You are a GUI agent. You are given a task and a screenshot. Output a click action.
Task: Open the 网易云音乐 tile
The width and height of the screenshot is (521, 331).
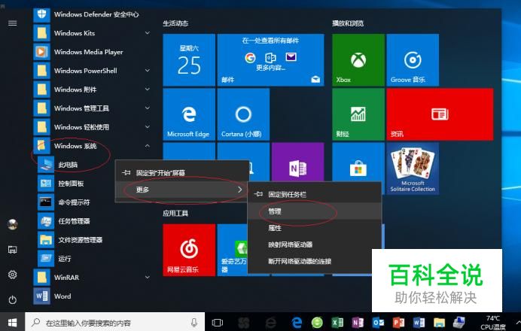(189, 250)
